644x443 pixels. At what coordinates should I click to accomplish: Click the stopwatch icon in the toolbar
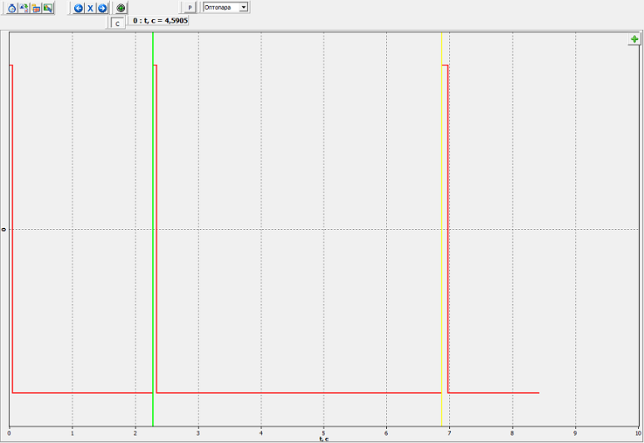pos(12,8)
